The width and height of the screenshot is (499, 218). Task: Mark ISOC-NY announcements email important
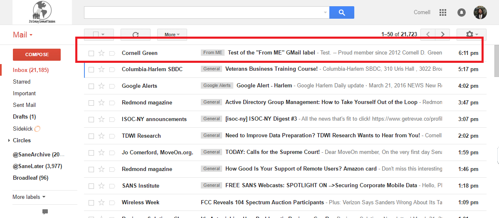[x=111, y=119]
